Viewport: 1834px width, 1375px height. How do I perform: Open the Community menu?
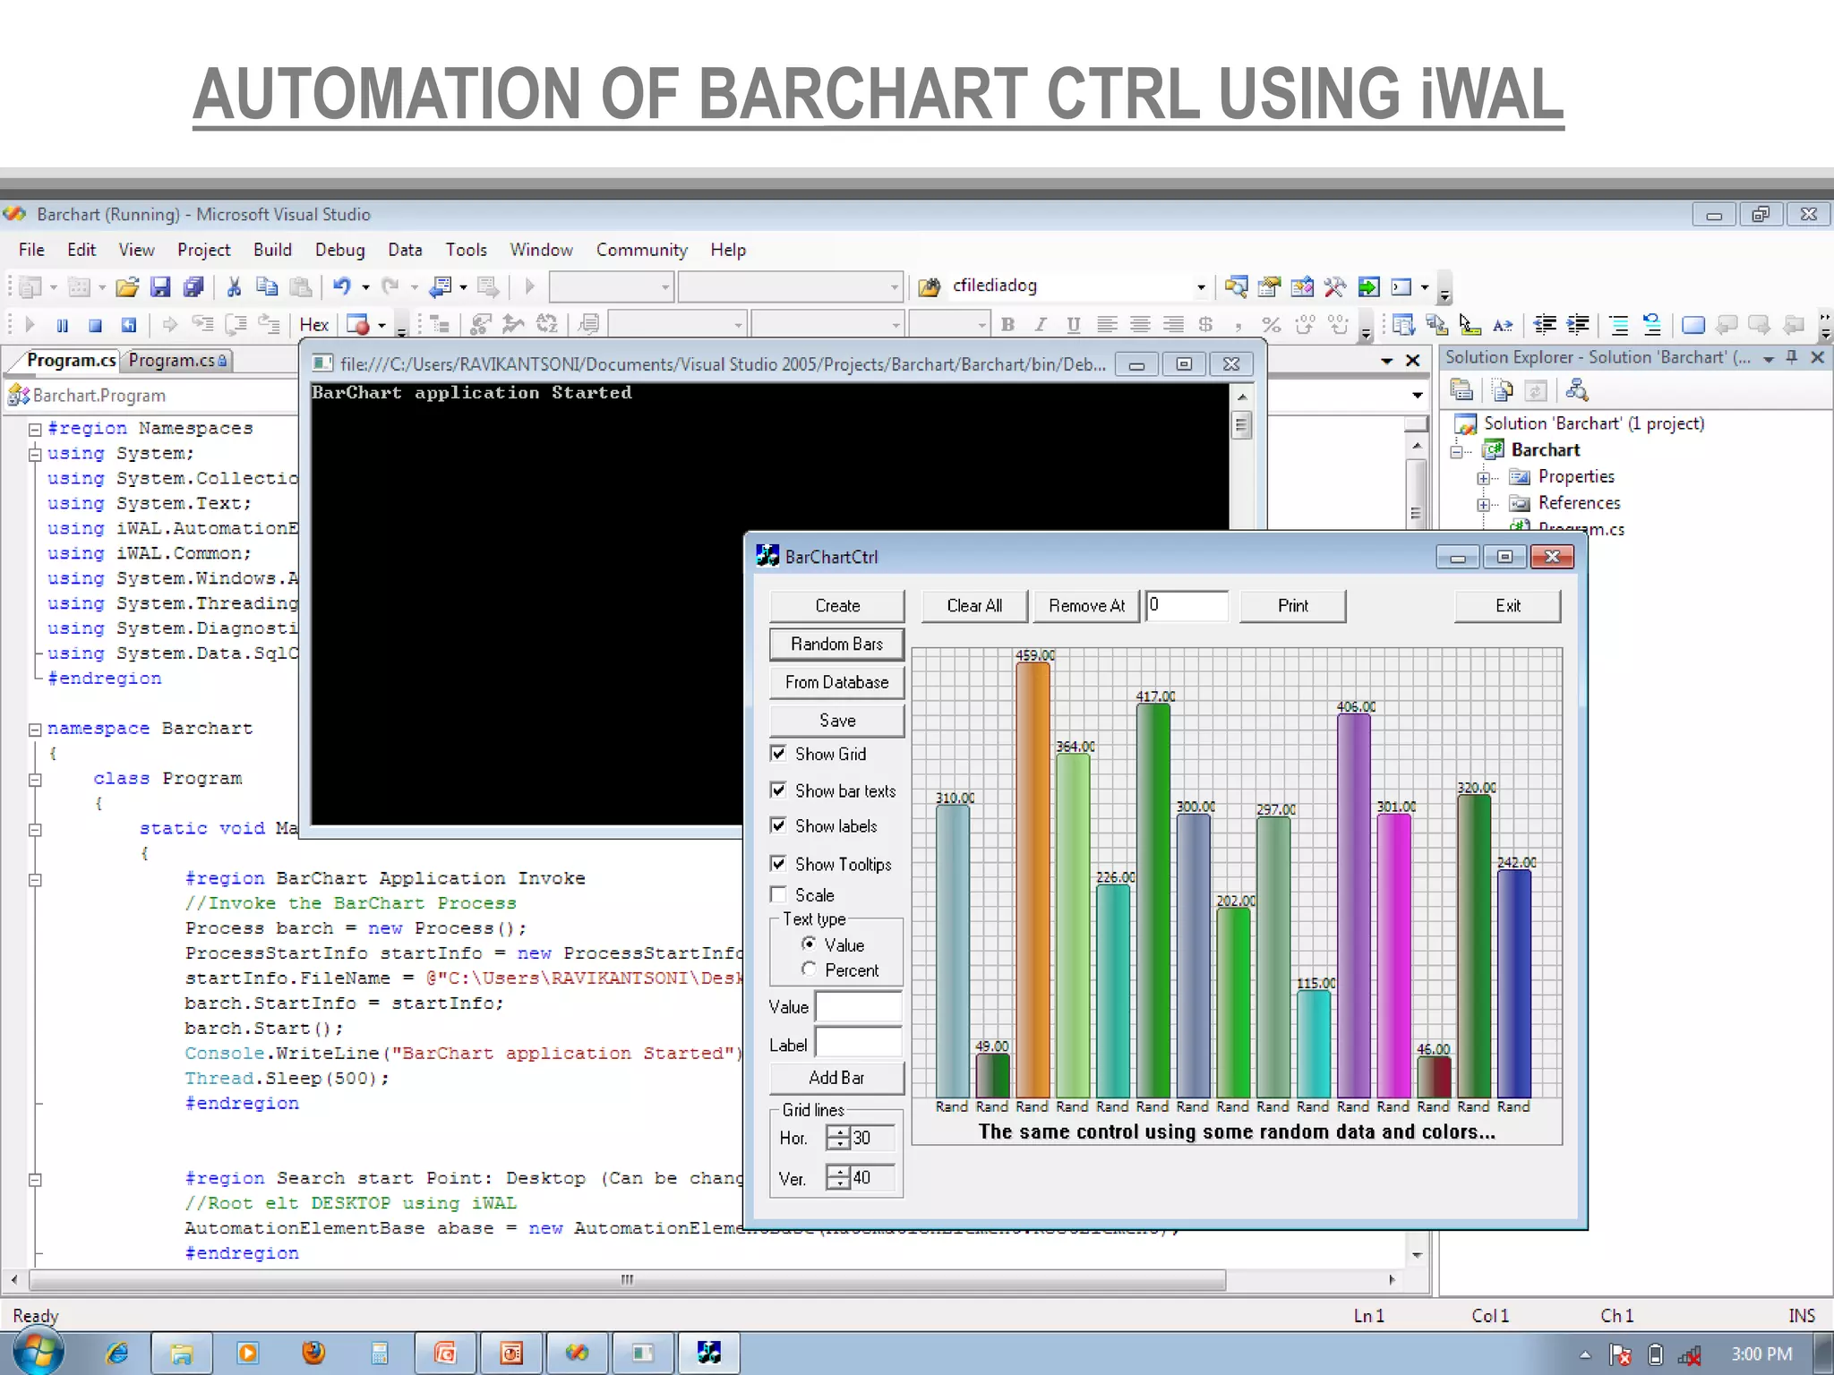pos(641,250)
